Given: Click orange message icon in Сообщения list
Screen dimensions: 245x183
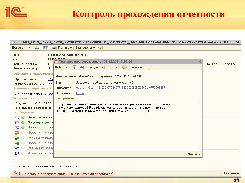Looking at the screenshot, I should (x=17, y=133).
